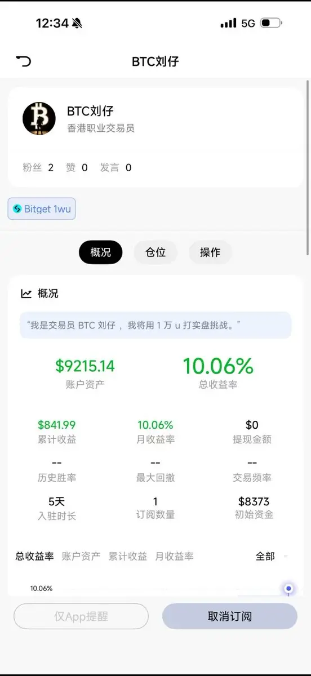The height and width of the screenshot is (676, 311).
Task: Click the 概况 chart icon
Action: 26,293
